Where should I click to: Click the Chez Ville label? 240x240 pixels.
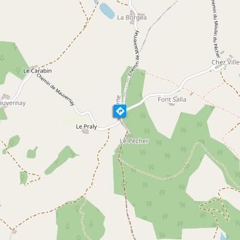point(226,62)
